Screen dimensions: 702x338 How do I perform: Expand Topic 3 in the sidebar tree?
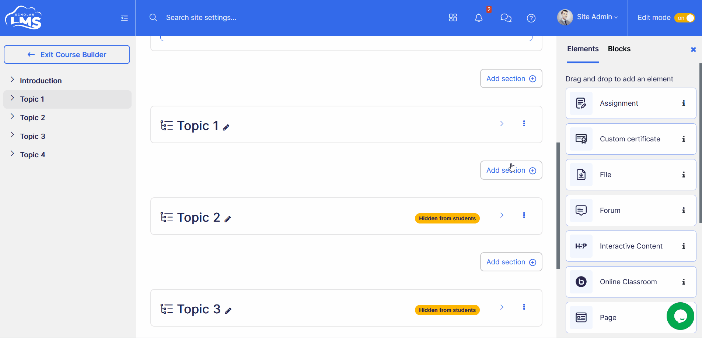12,135
